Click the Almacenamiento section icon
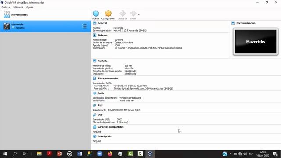This screenshot has width=281, height=158. [x=94, y=79]
